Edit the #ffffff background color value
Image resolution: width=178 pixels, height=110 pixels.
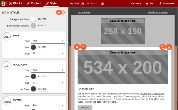42,19
